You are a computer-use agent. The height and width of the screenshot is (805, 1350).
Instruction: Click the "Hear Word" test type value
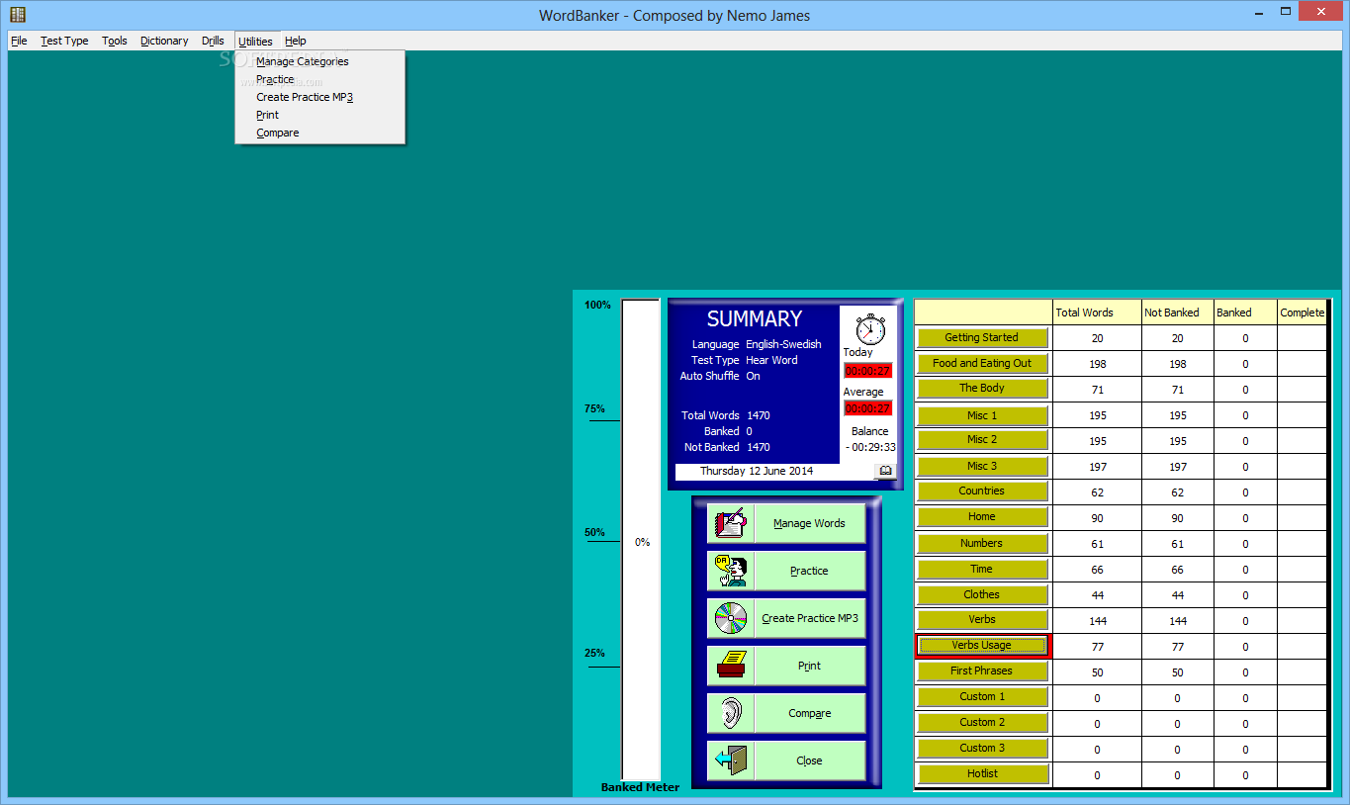coord(771,360)
